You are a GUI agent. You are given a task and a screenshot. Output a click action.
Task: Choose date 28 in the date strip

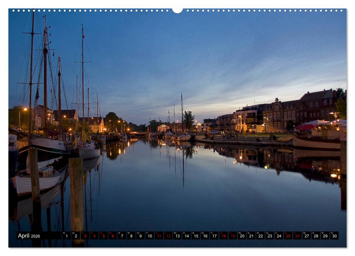(316, 236)
